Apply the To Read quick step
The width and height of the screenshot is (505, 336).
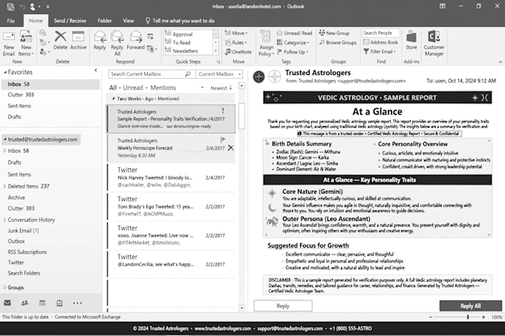[181, 42]
